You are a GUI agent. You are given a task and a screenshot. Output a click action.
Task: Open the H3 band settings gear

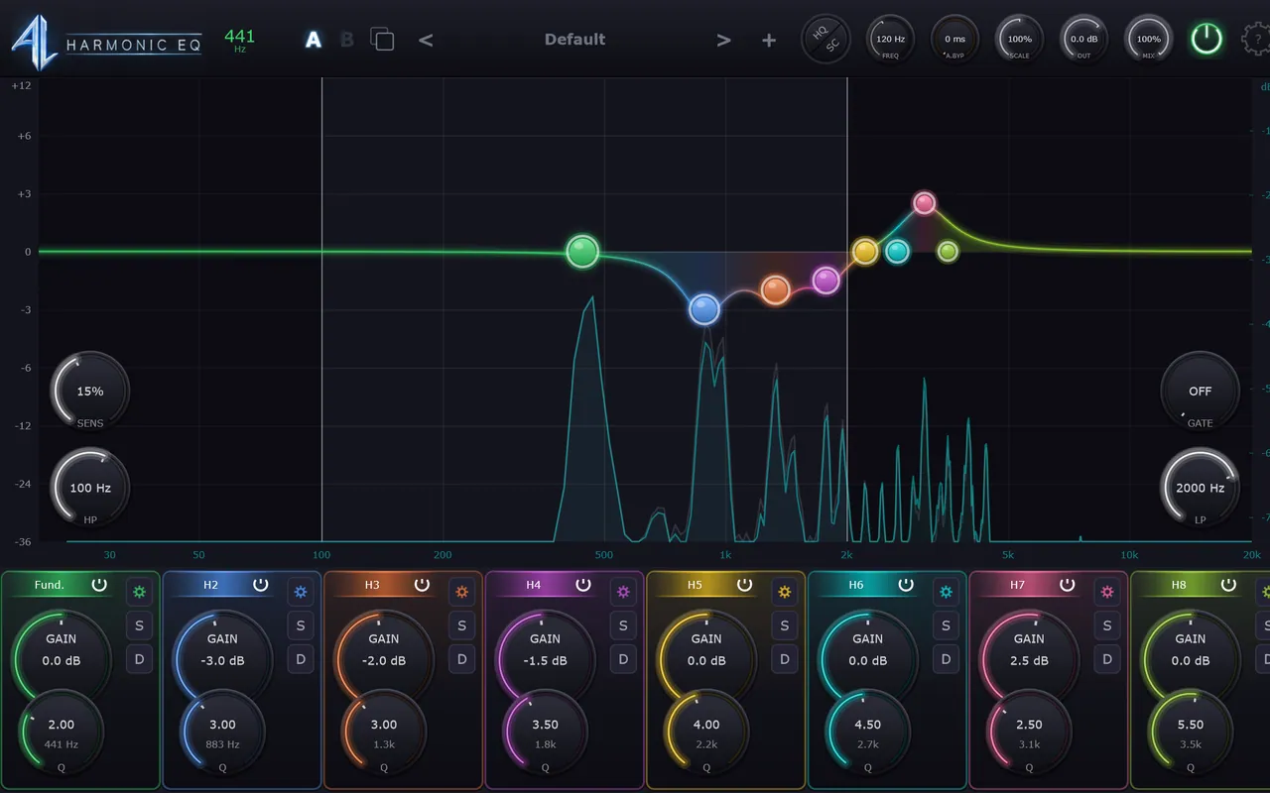tap(461, 593)
